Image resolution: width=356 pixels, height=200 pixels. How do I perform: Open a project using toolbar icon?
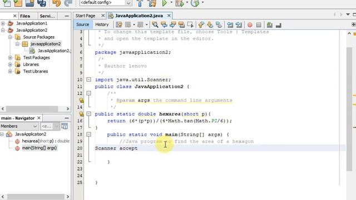coord(29,3)
